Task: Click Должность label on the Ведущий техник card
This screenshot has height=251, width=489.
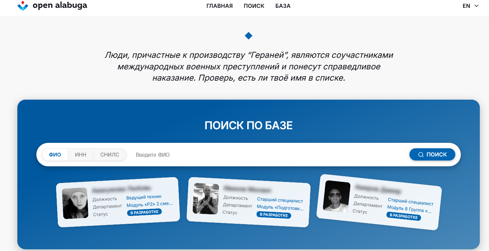Action: point(105,199)
